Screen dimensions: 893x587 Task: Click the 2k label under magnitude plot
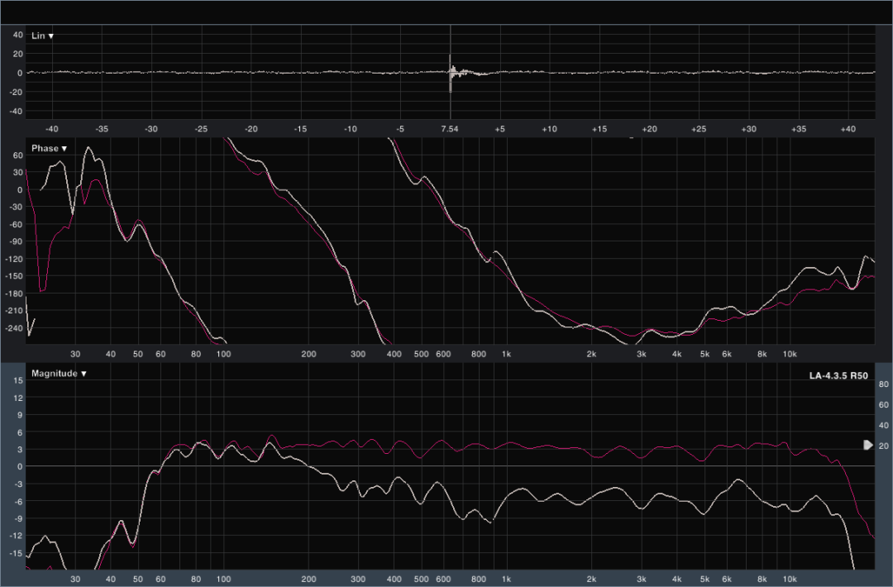pos(591,579)
